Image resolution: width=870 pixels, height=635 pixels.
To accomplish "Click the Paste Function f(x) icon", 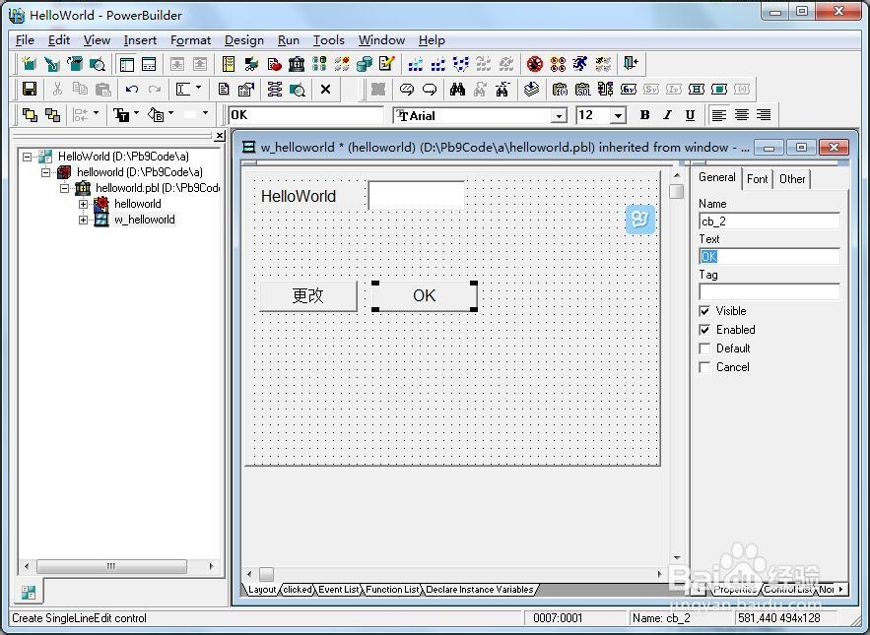I will pyautogui.click(x=560, y=89).
